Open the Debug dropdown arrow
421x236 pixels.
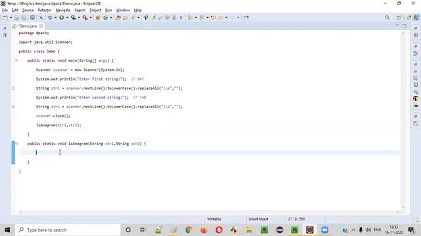click(55, 18)
